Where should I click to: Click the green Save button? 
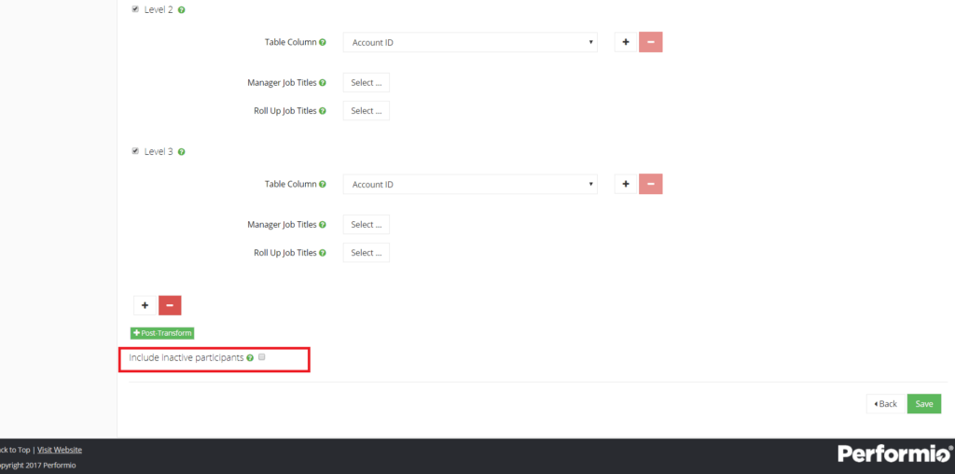coord(924,403)
